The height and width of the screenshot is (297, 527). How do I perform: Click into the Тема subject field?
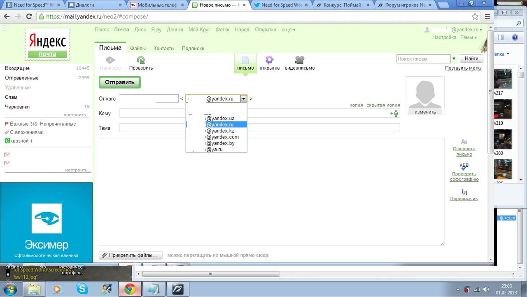click(x=259, y=128)
